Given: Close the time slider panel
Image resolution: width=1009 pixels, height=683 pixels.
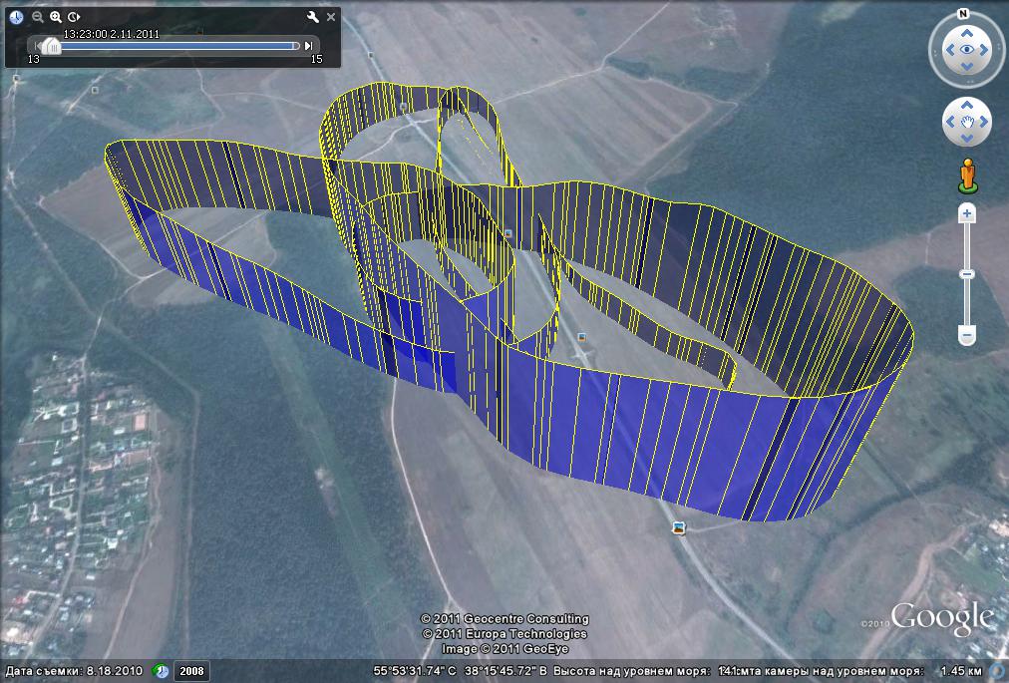Looking at the screenshot, I should [x=331, y=17].
